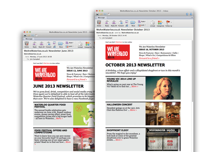Collapse the ribbon using the chevron
This screenshot has width=216, height=152.
coord(192,18)
